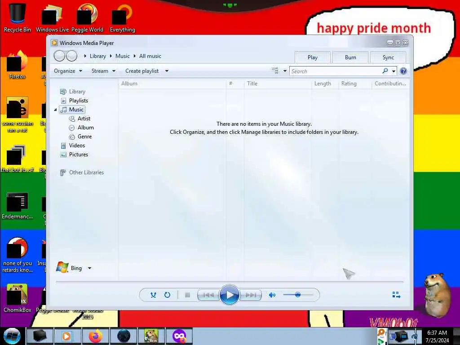460x345 pixels.
Task: Click the Back navigation button
Action: (x=60, y=56)
